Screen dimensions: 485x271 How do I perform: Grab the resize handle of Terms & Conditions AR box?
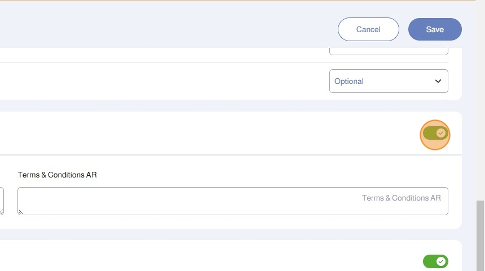21,212
